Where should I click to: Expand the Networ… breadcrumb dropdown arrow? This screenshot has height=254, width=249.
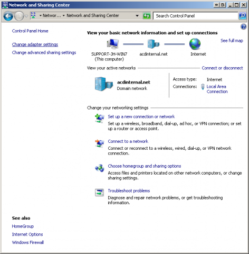(x=41, y=16)
